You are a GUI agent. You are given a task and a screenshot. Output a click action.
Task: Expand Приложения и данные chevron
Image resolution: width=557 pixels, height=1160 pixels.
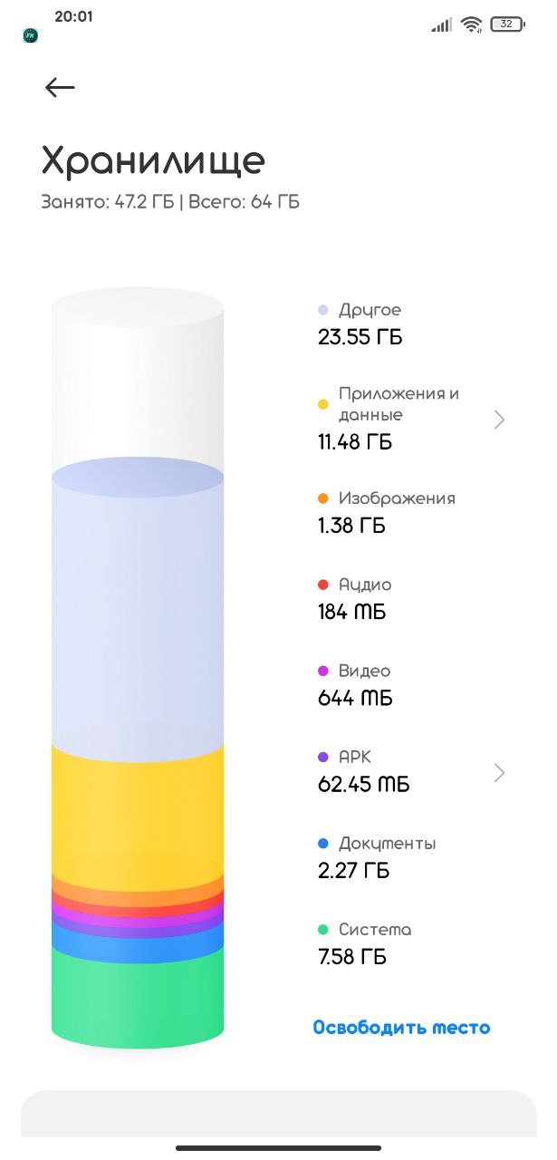point(499,419)
